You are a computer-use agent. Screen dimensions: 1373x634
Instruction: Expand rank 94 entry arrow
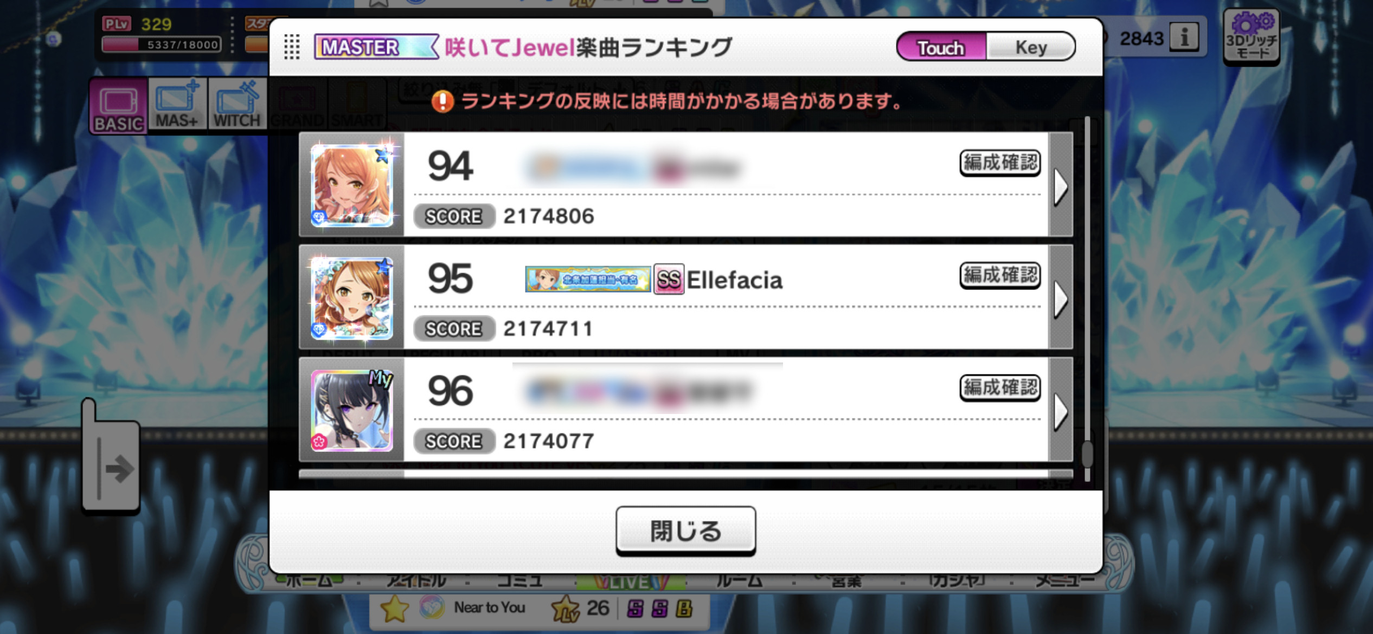[x=1061, y=186]
